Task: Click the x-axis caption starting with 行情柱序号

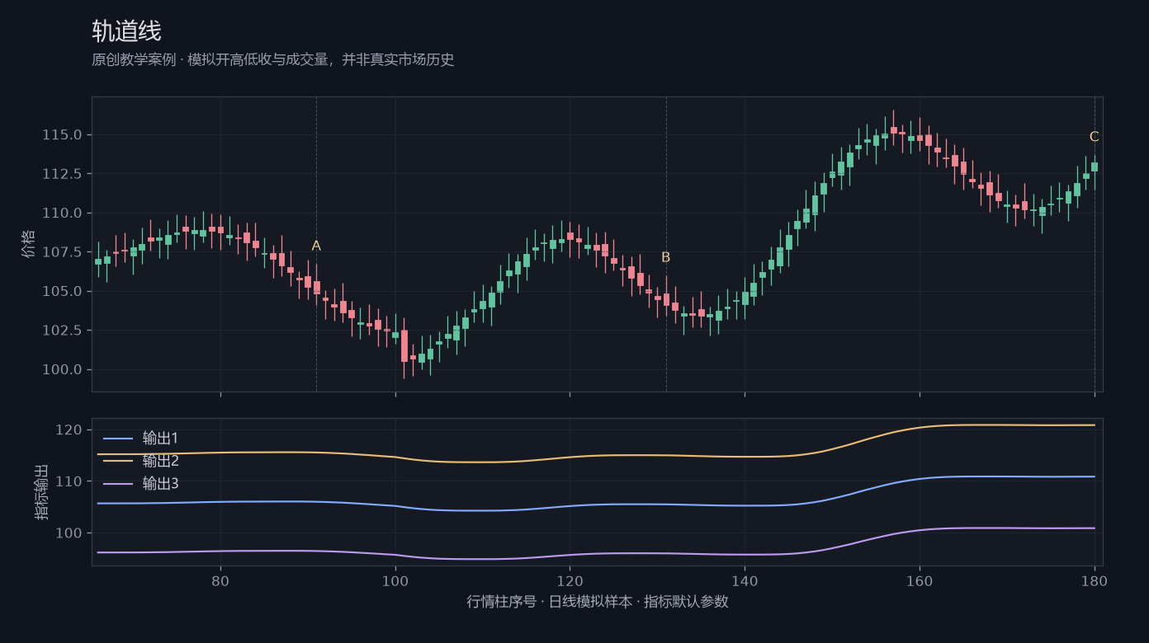Action: point(598,602)
